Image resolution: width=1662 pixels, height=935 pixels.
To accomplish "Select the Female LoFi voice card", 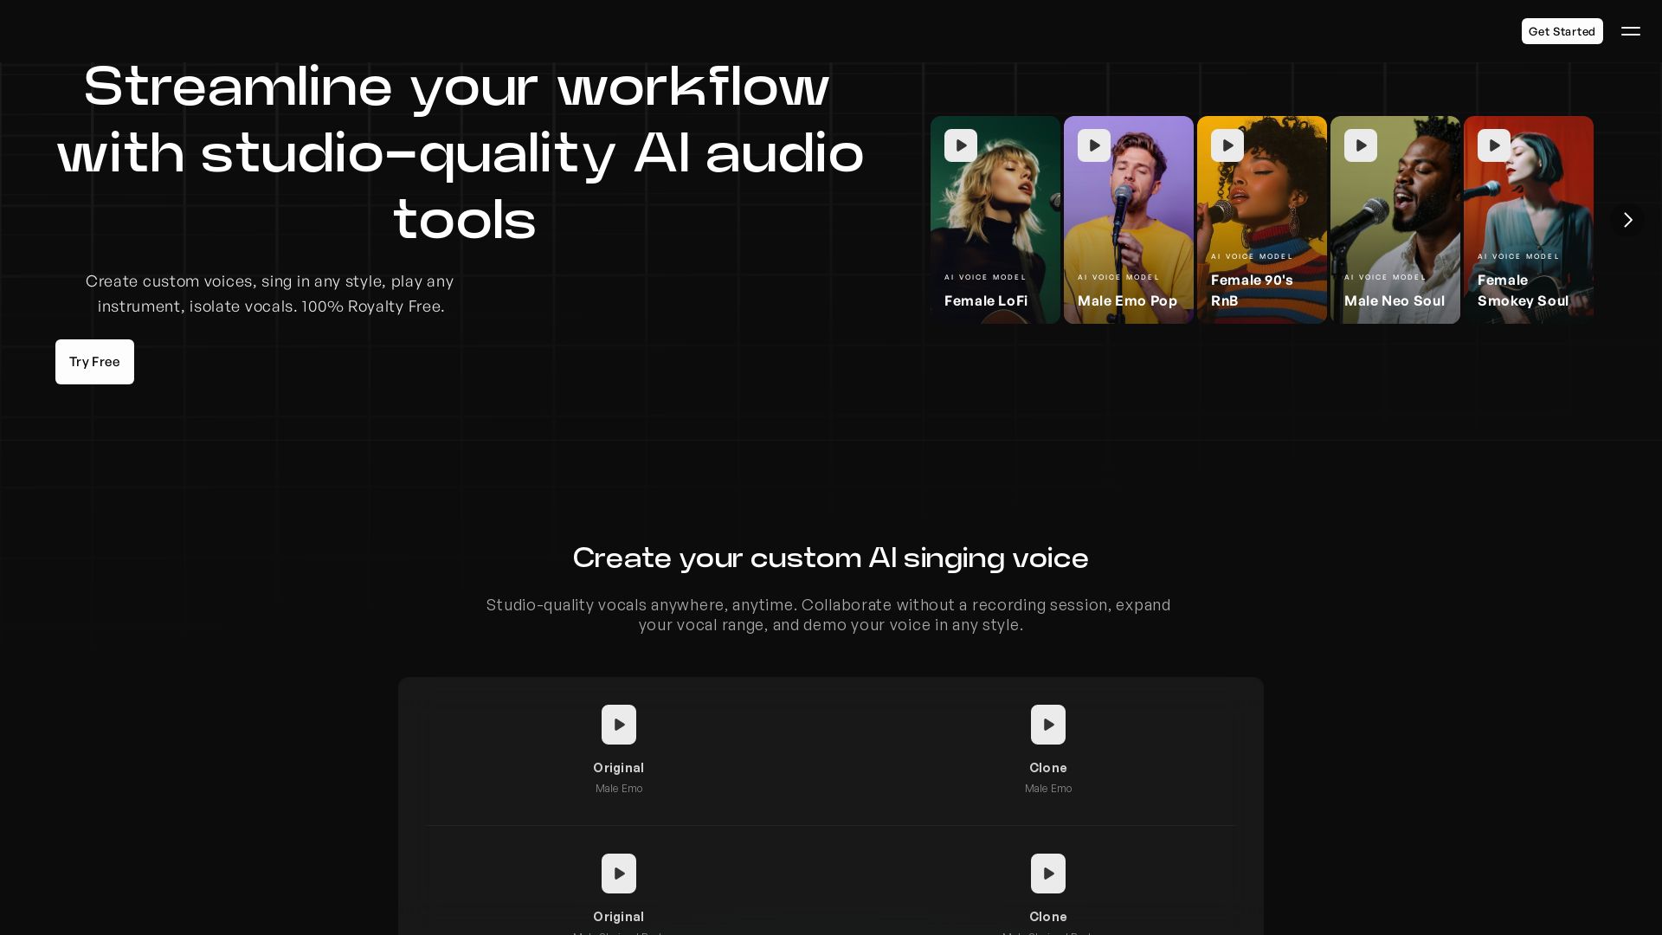I will 995,221.
